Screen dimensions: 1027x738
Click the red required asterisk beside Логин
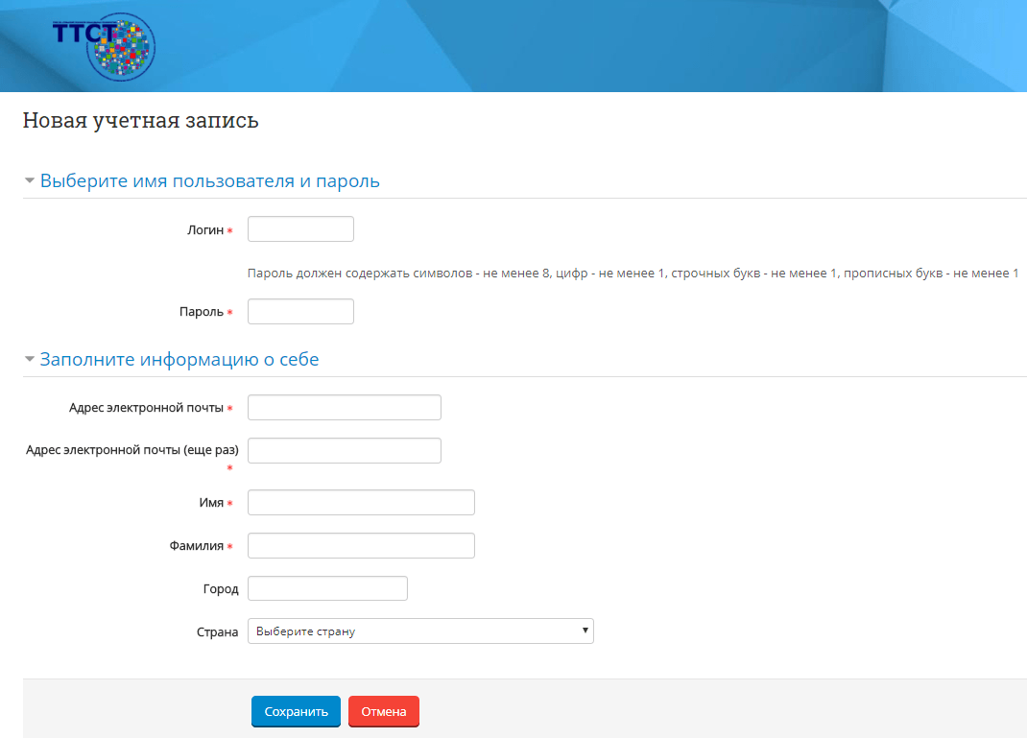230,230
